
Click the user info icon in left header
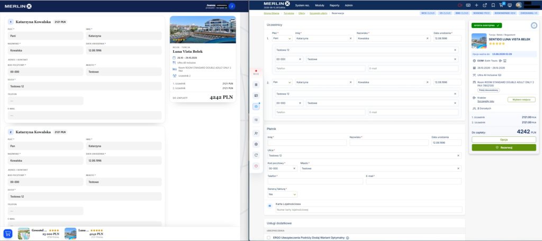click(232, 6)
